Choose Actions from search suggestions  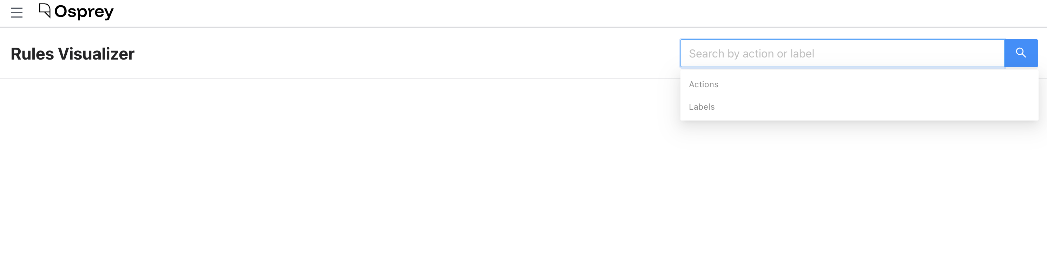(704, 84)
